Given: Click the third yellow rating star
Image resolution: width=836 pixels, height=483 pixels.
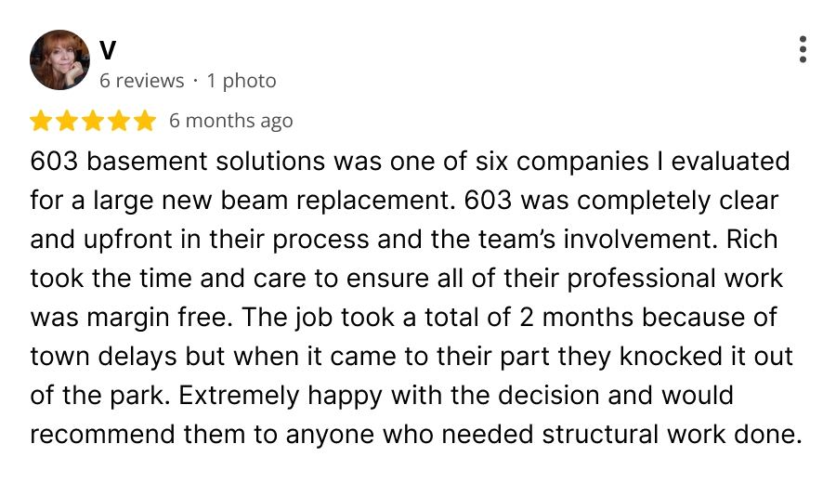Looking at the screenshot, I should click(93, 121).
